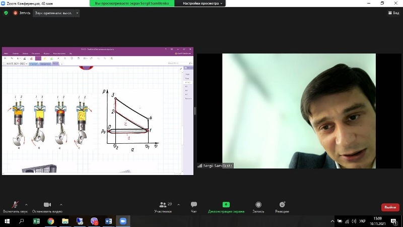Open Windows notification center icon
This screenshot has width=403, height=227.
pyautogui.click(x=394, y=221)
